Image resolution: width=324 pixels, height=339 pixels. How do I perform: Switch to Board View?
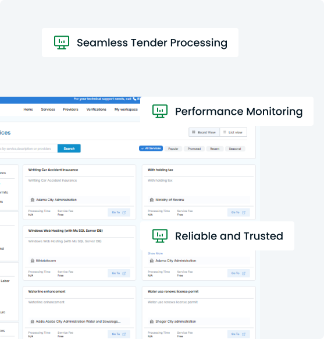204,132
